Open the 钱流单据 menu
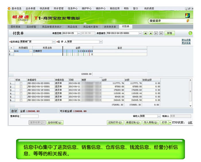The width and height of the screenshot is (201, 162). [x=45, y=8]
